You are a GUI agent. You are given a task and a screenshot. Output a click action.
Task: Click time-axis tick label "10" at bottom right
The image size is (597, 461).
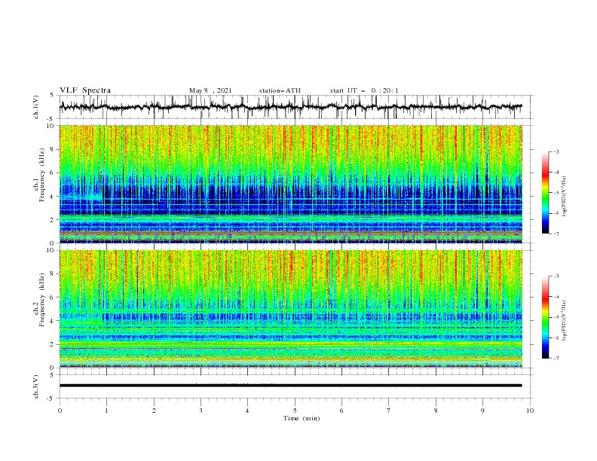coord(530,411)
